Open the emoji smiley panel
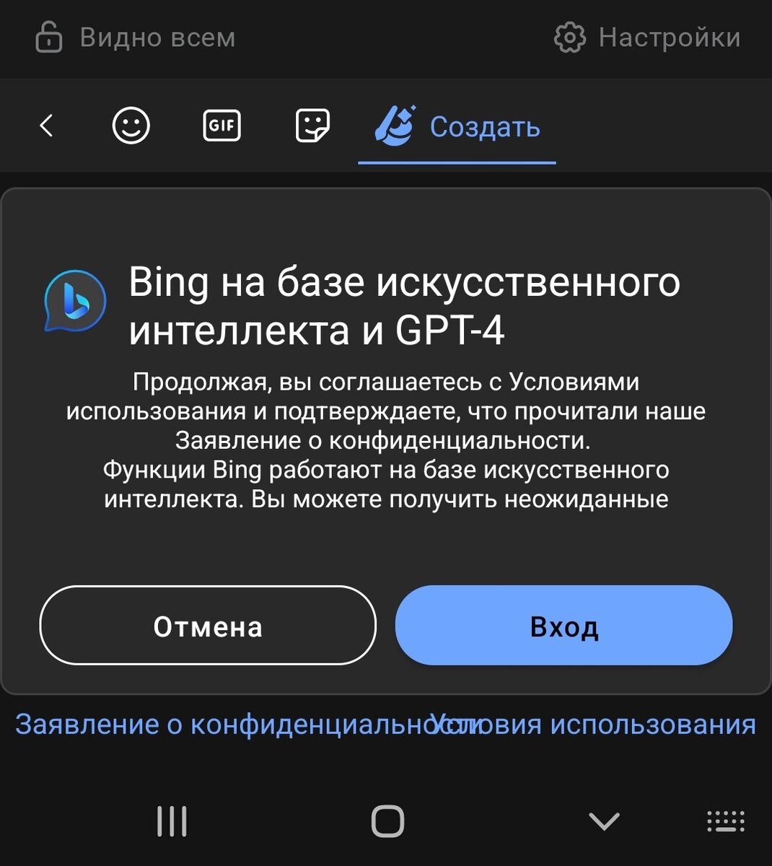This screenshot has width=772, height=866. 131,126
